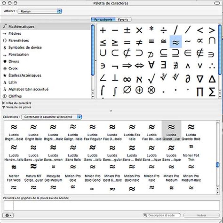Switch to the Favoris tab
This screenshot has width=223, height=223.
123,19
